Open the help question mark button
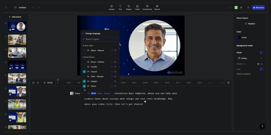The image size is (271, 135). (x=262, y=126)
